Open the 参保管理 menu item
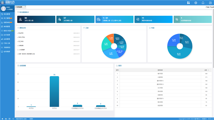 click(x=7, y=26)
